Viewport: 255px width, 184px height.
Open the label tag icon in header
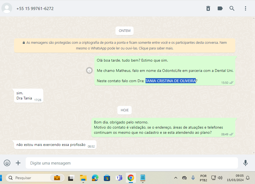(x=220, y=8)
